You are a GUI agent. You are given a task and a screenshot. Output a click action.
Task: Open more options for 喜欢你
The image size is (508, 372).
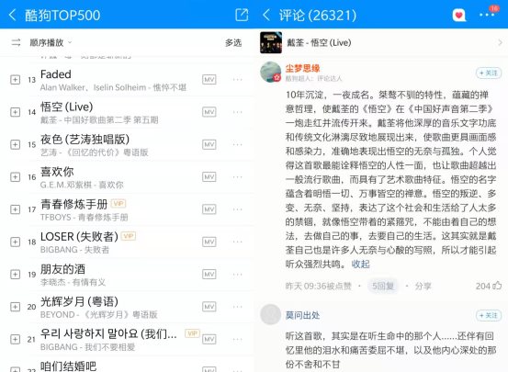pos(238,176)
